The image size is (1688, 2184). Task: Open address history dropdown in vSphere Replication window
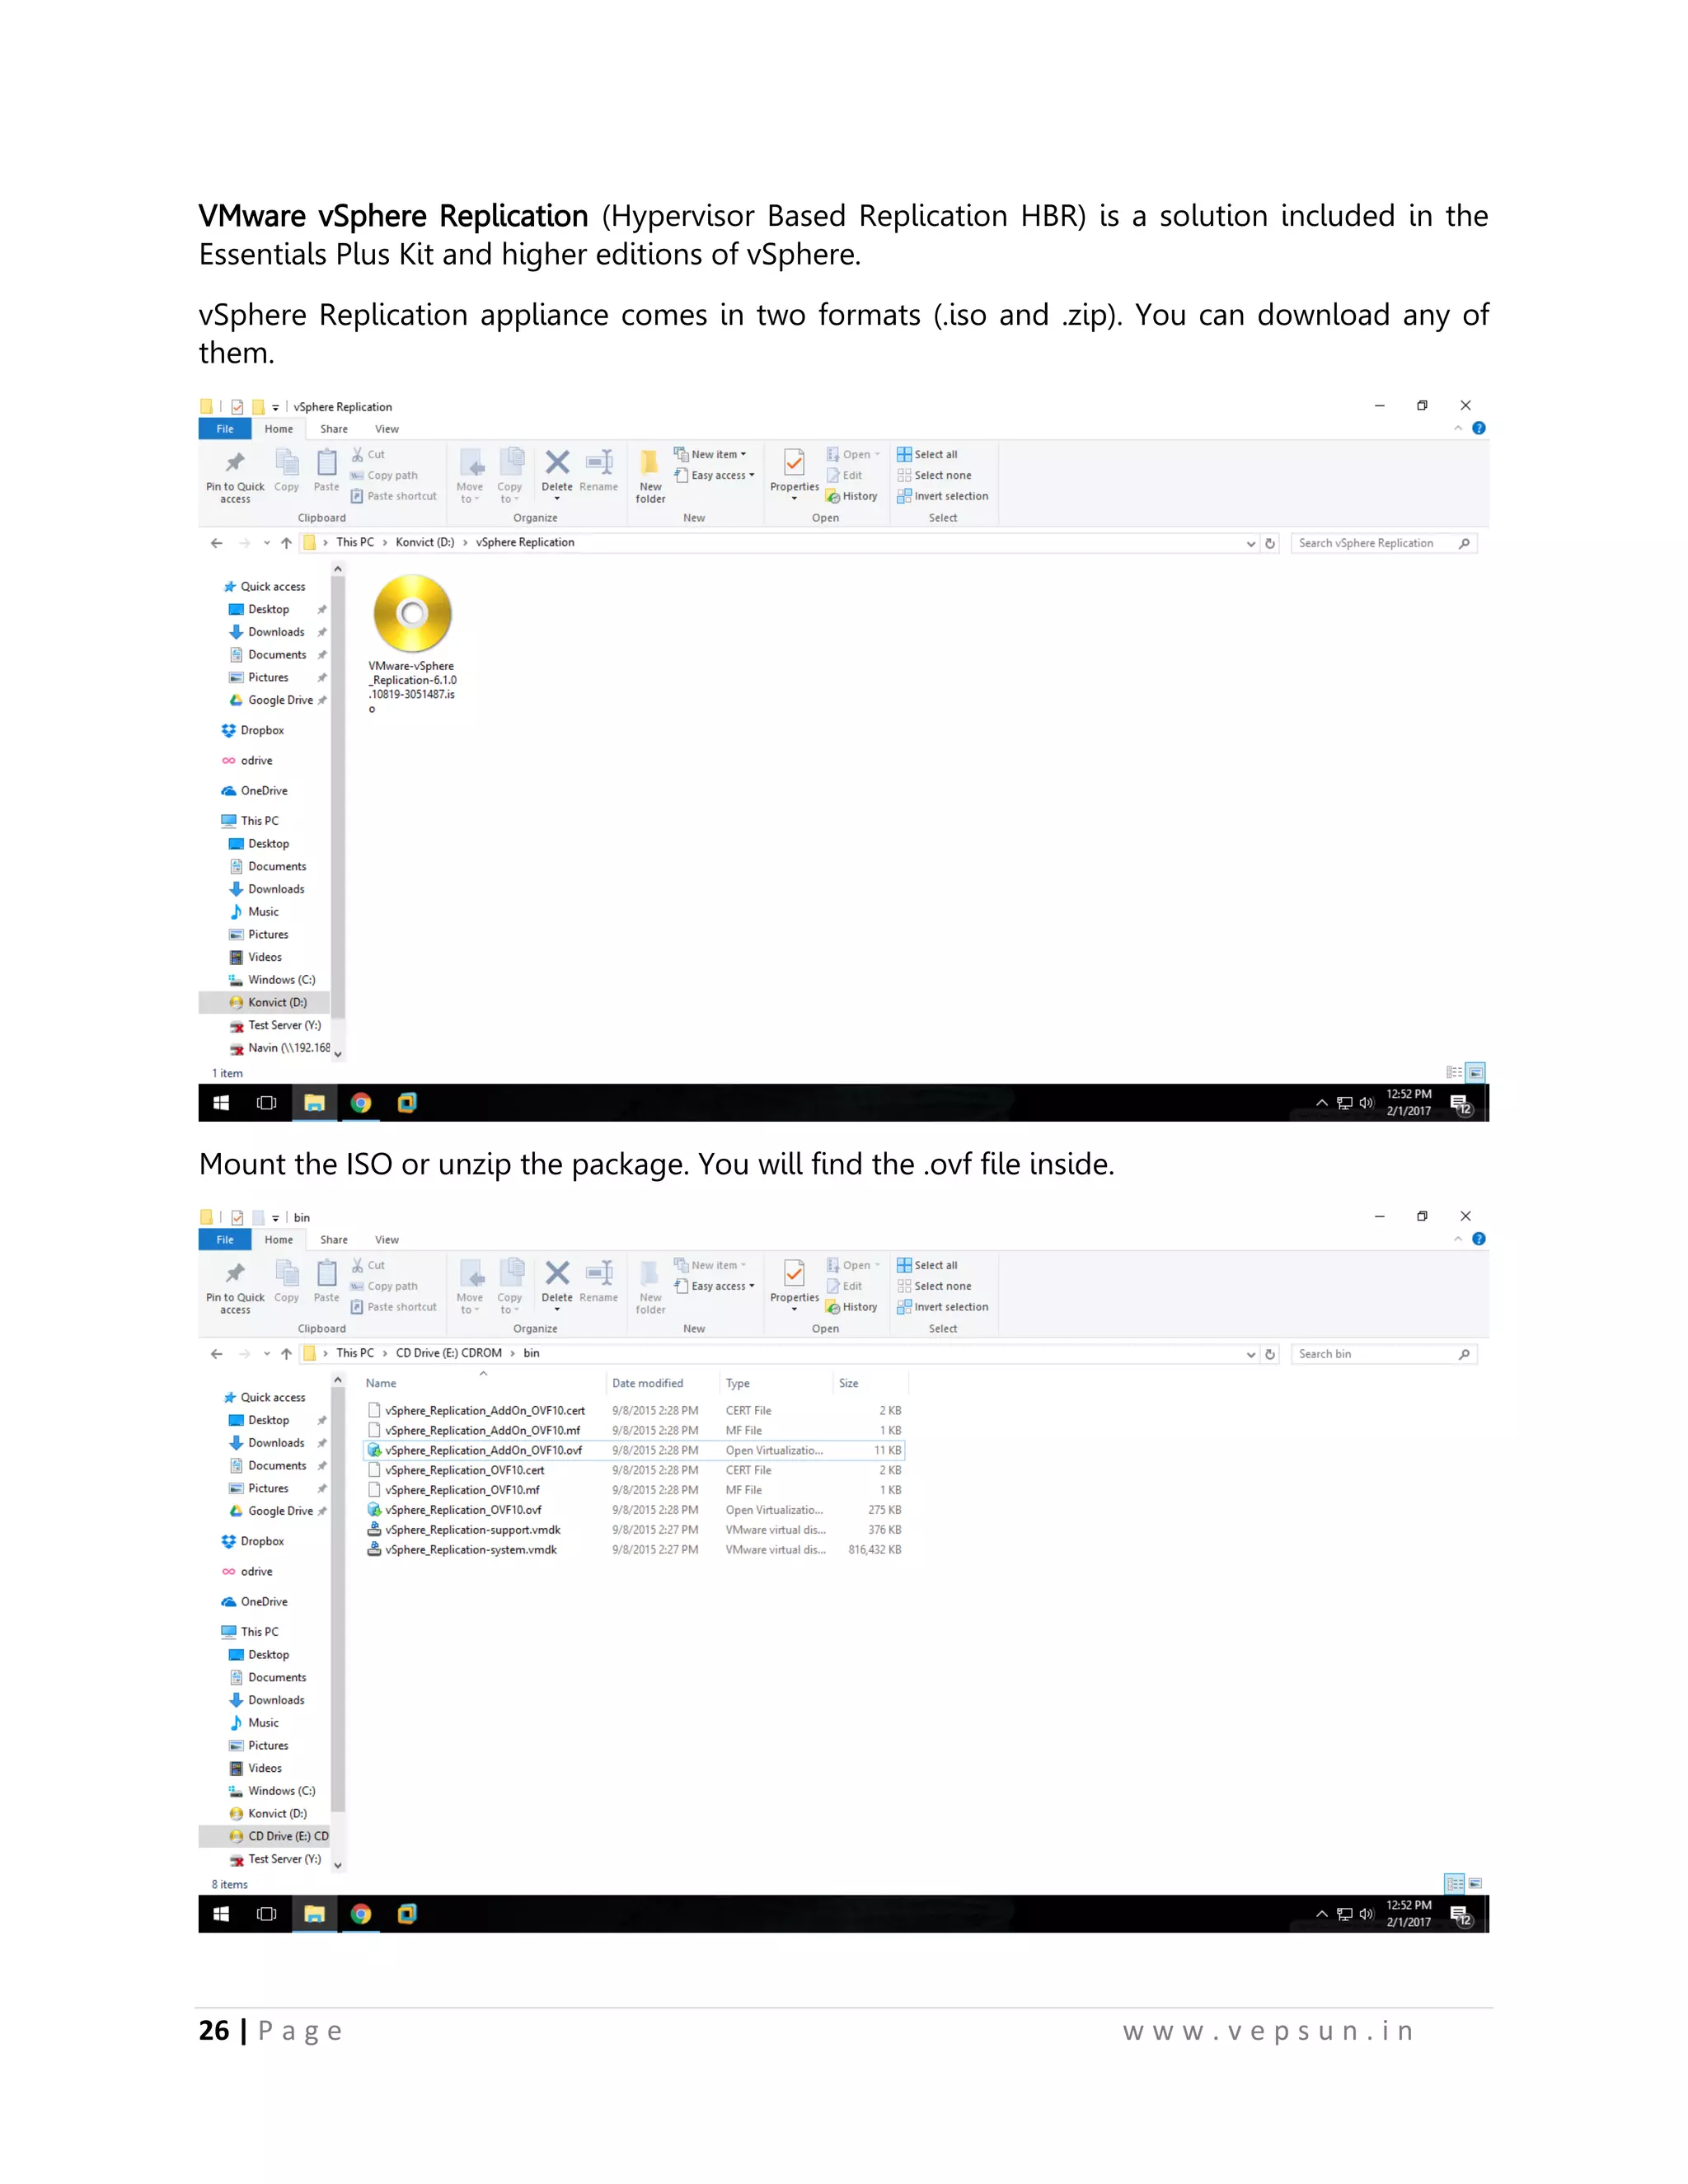[x=1250, y=543]
